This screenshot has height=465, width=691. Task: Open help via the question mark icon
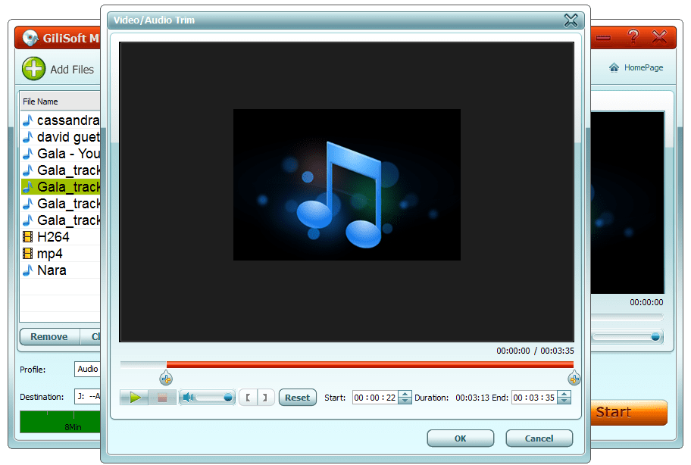[633, 36]
